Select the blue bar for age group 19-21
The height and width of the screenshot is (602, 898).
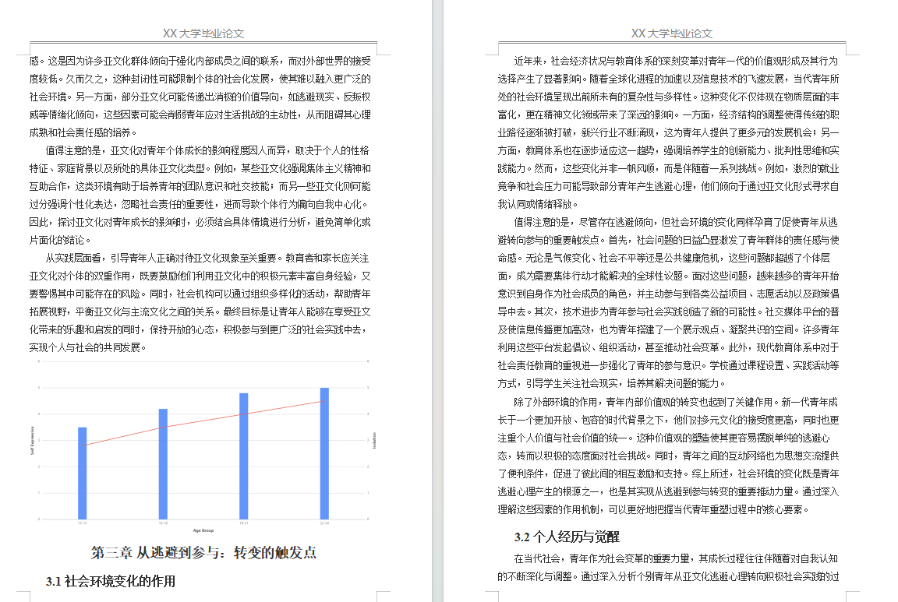click(x=243, y=456)
